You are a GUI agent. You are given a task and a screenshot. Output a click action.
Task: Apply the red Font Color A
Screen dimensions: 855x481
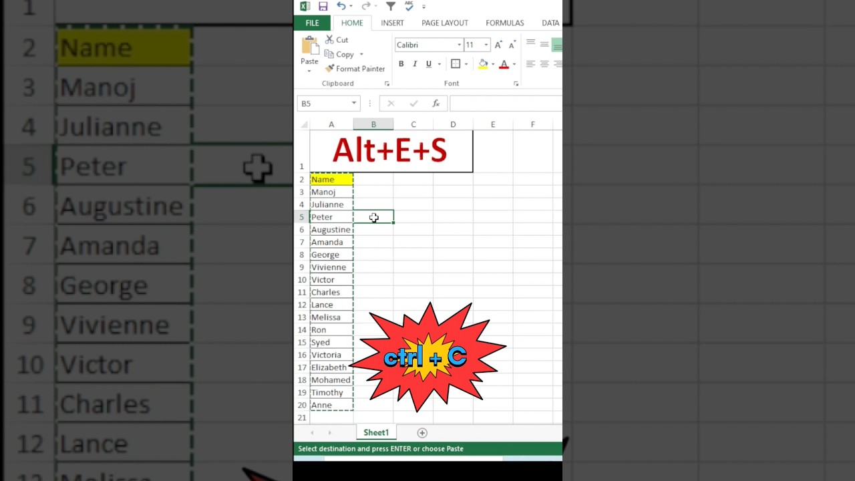pyautogui.click(x=504, y=64)
